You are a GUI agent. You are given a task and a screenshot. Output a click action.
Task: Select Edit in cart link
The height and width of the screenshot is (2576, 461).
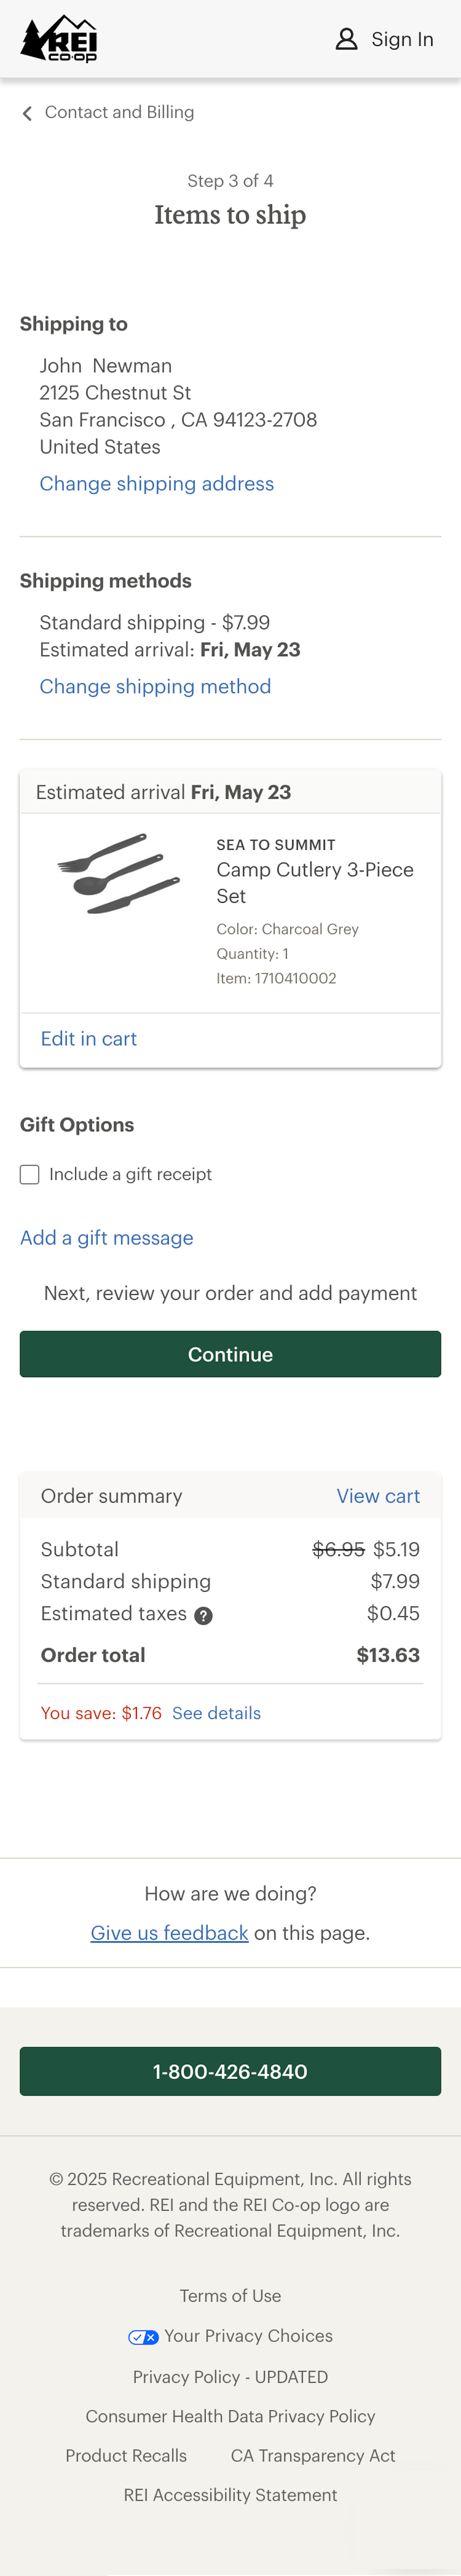89,1039
